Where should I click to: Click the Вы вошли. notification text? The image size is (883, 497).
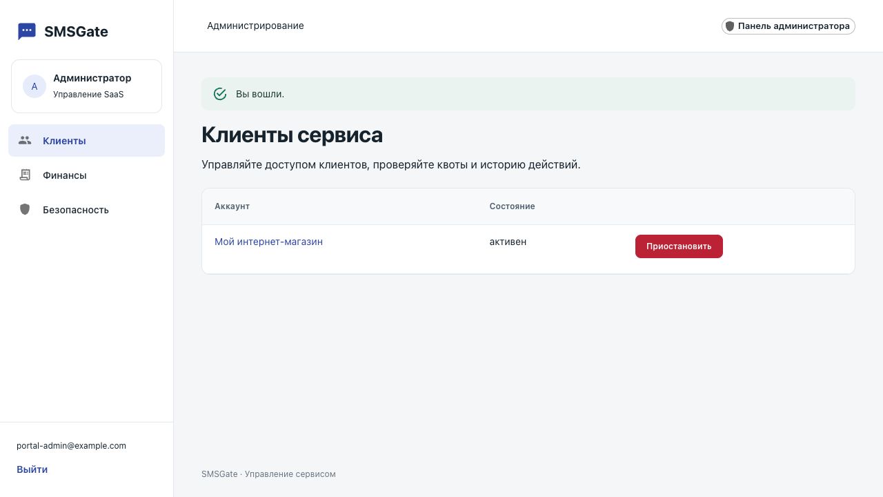click(x=260, y=94)
